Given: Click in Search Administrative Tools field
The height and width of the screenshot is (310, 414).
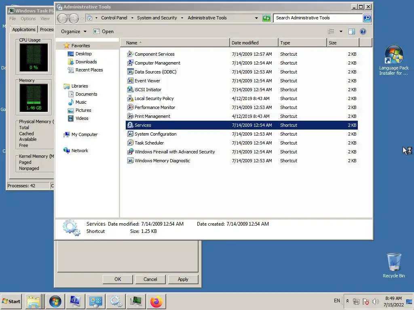Looking at the screenshot, I should (x=318, y=18).
